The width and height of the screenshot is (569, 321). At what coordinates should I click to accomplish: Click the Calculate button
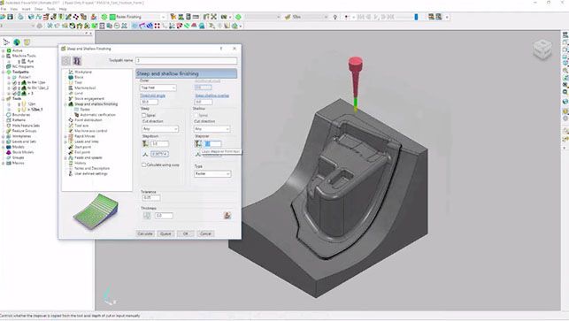(x=145, y=233)
